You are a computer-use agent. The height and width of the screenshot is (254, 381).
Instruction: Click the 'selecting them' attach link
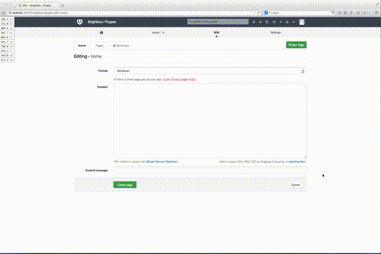pyautogui.click(x=297, y=163)
